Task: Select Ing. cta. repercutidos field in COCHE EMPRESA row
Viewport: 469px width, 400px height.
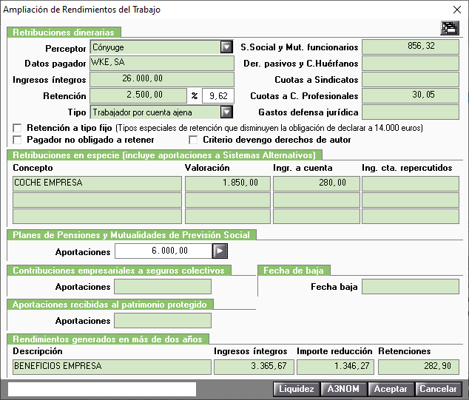Action: coord(411,183)
